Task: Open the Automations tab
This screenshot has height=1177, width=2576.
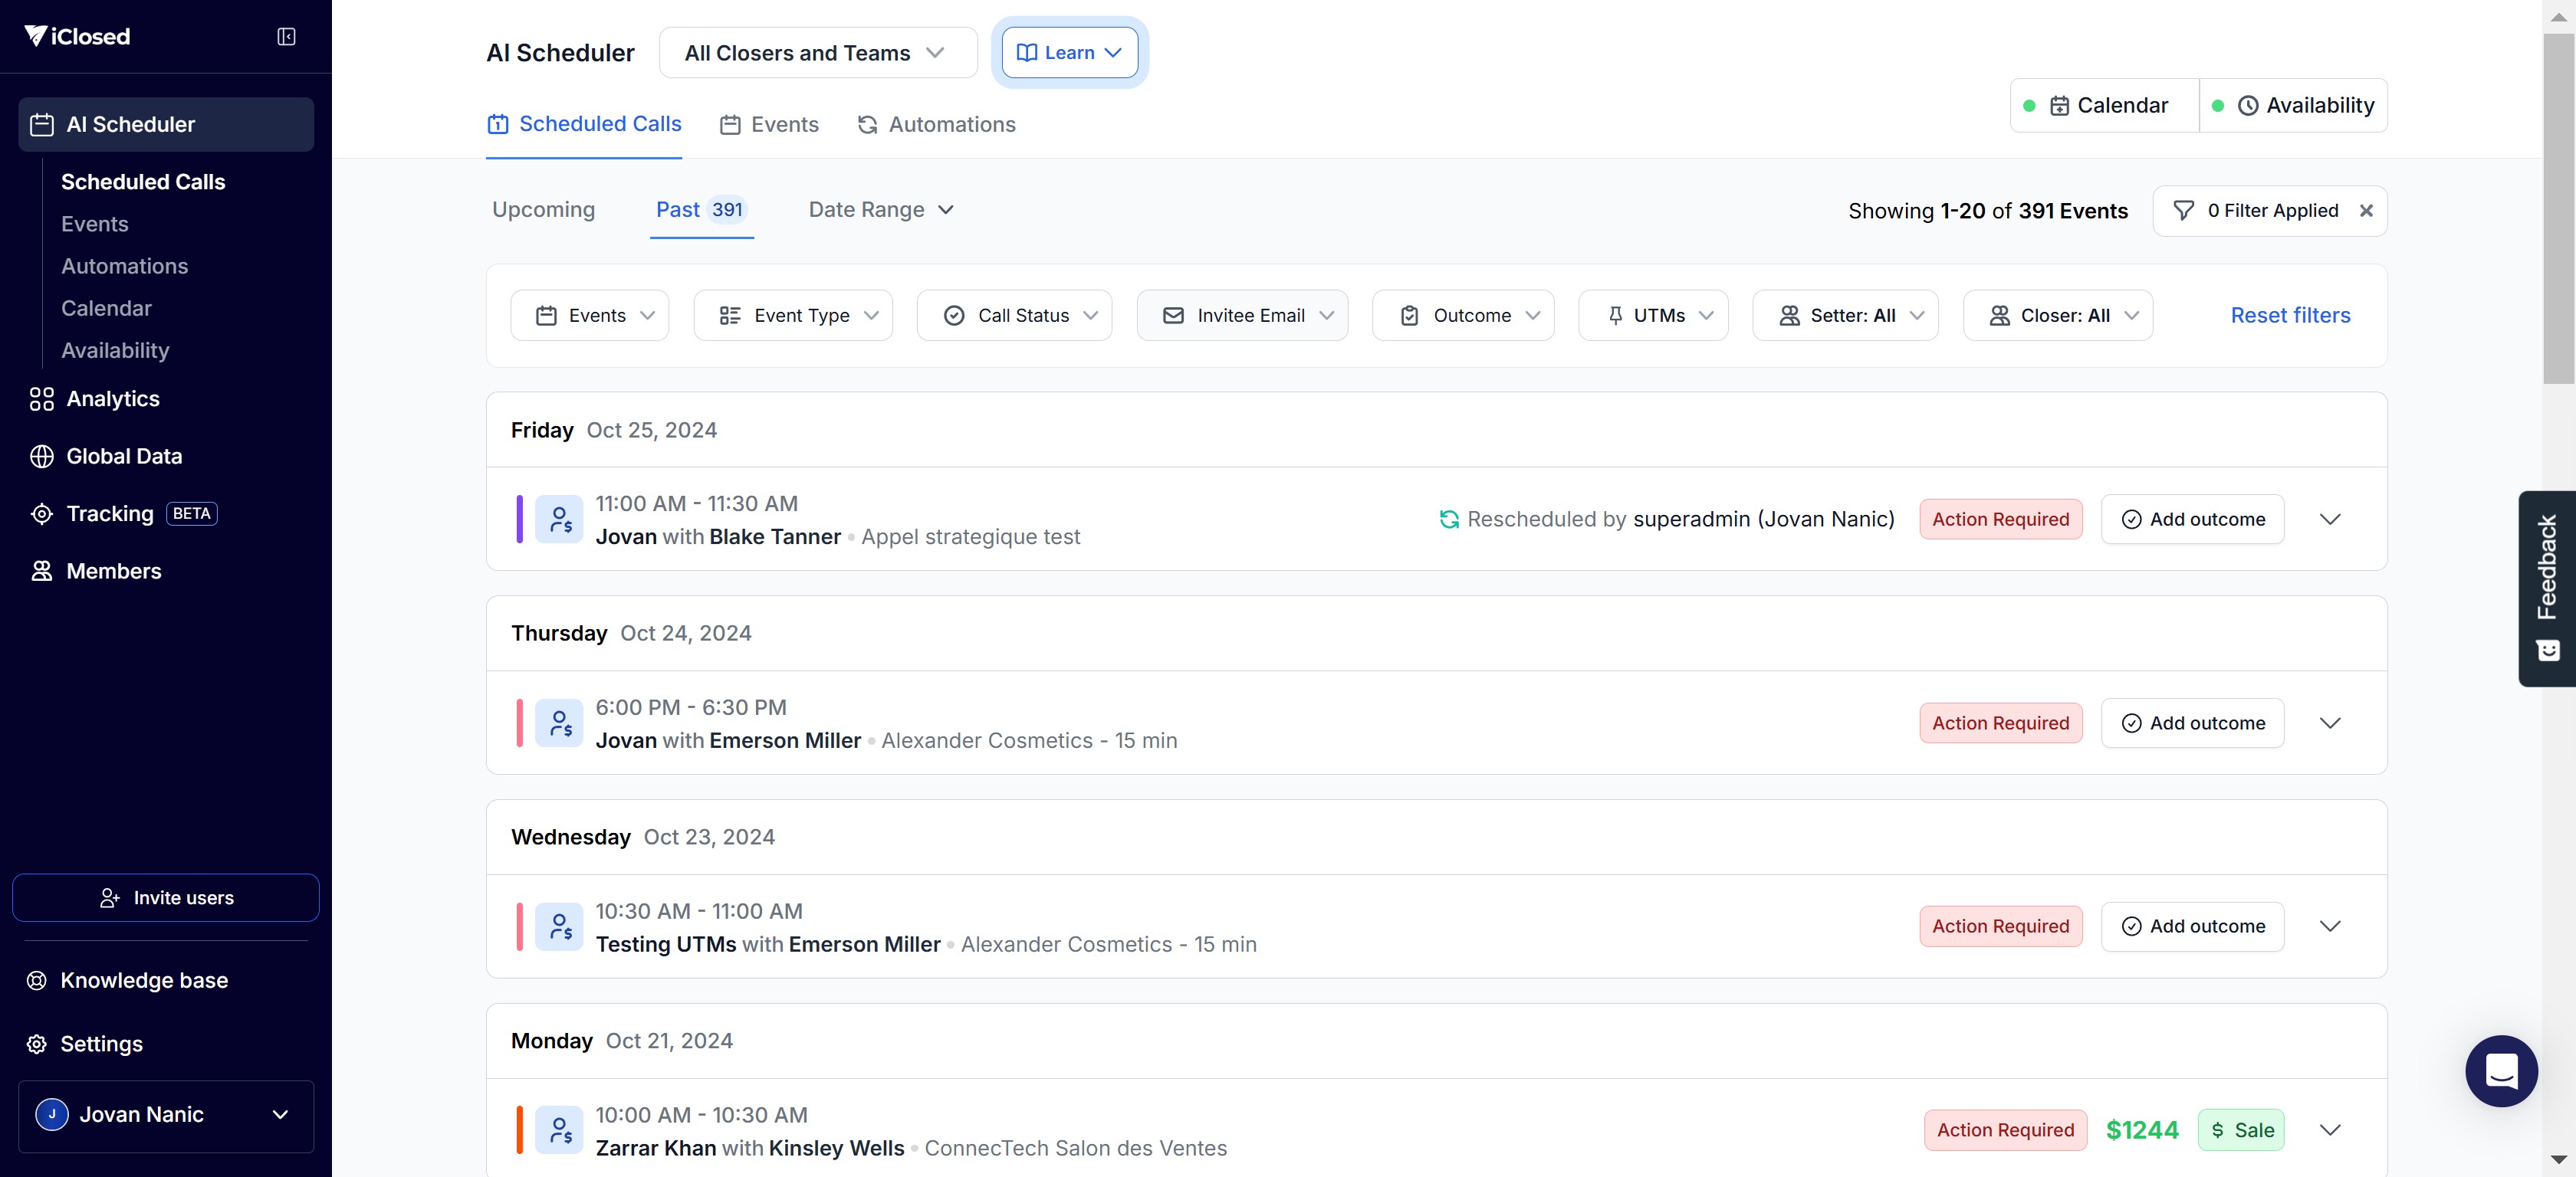Action: 936,125
